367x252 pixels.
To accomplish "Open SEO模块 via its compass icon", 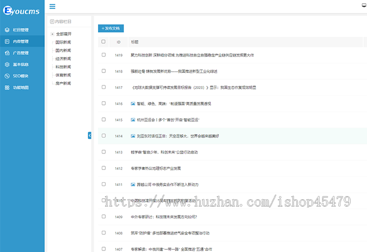I will (x=7, y=76).
